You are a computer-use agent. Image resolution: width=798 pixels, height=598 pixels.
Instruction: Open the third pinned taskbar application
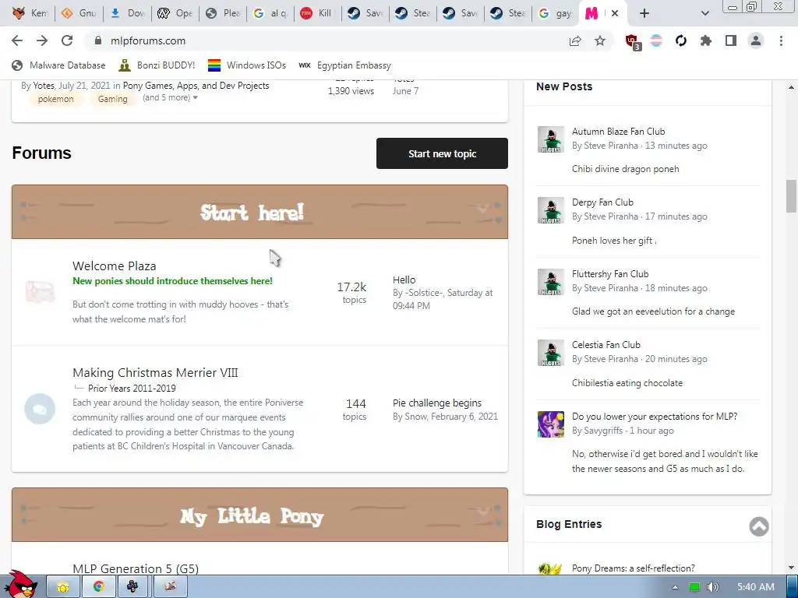click(132, 587)
